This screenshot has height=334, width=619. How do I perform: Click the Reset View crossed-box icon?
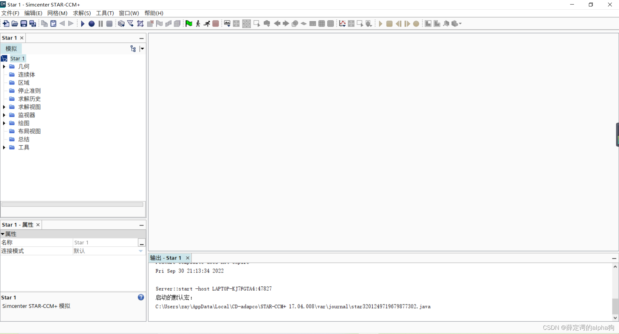pyautogui.click(x=246, y=24)
